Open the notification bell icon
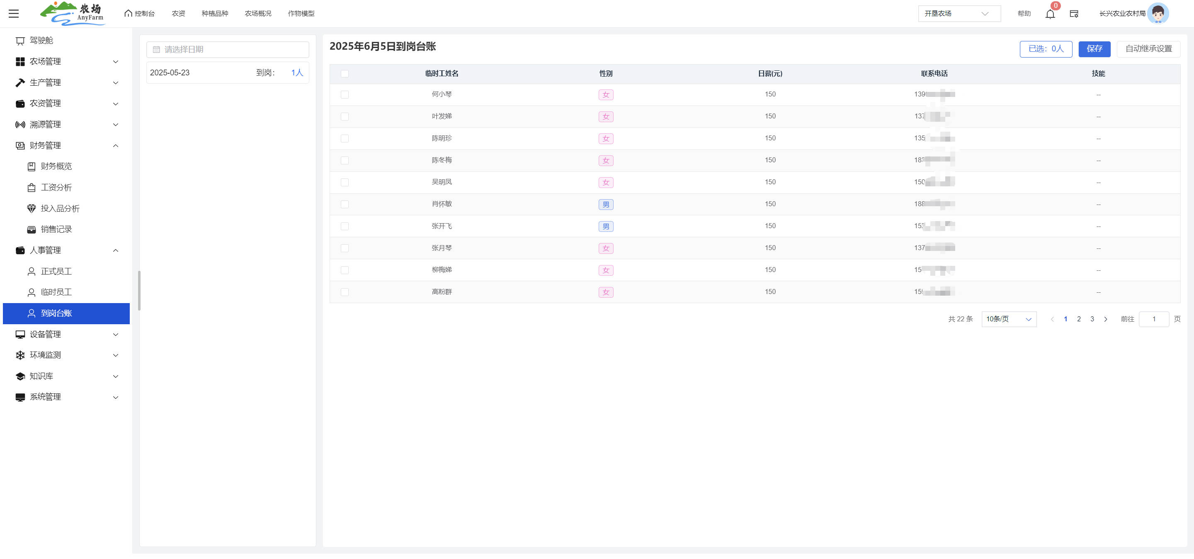1194x559 pixels. click(x=1050, y=14)
